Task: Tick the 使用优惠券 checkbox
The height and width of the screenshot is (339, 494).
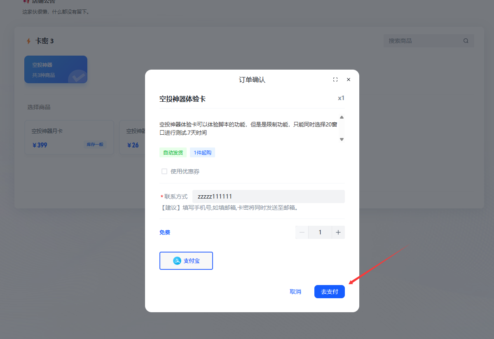Action: pos(164,171)
